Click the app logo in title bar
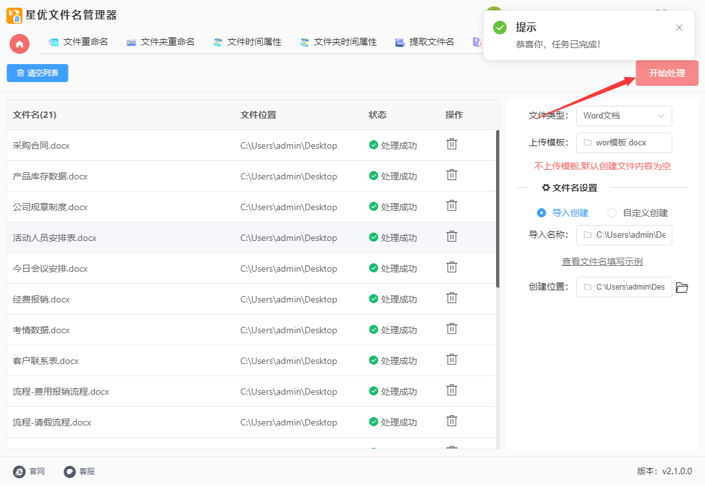705x487 pixels. tap(14, 16)
